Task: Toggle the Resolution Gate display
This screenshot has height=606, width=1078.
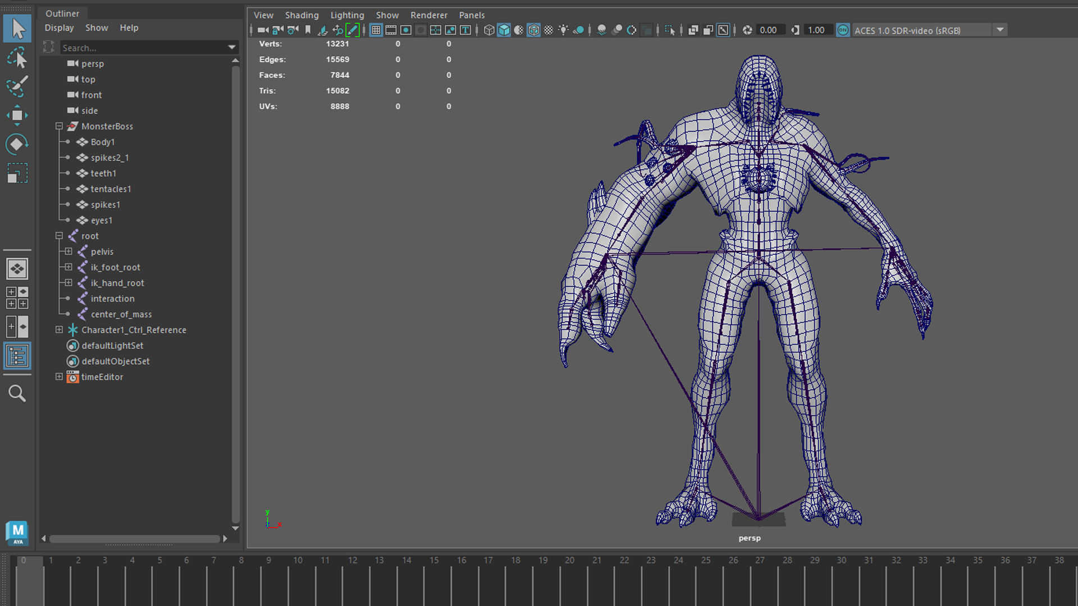Action: [406, 30]
